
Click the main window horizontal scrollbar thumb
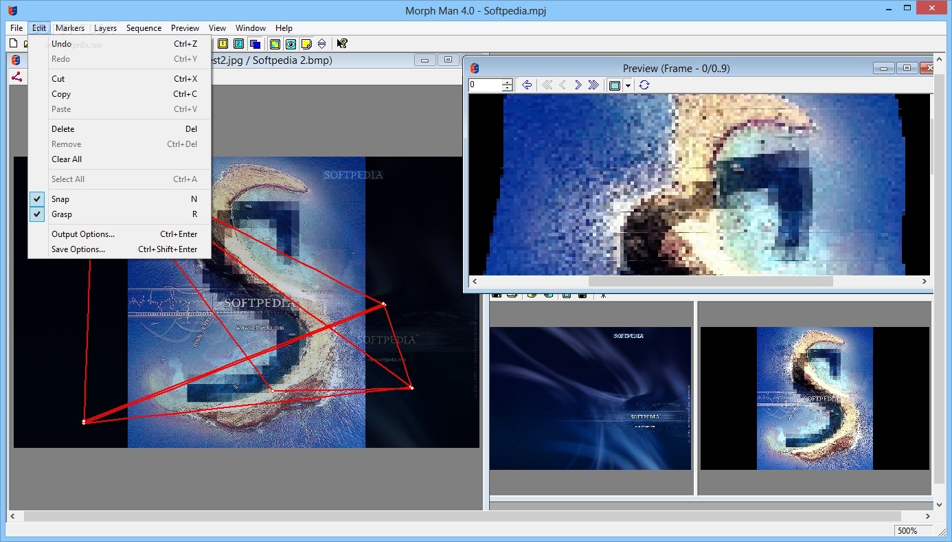tap(462, 516)
